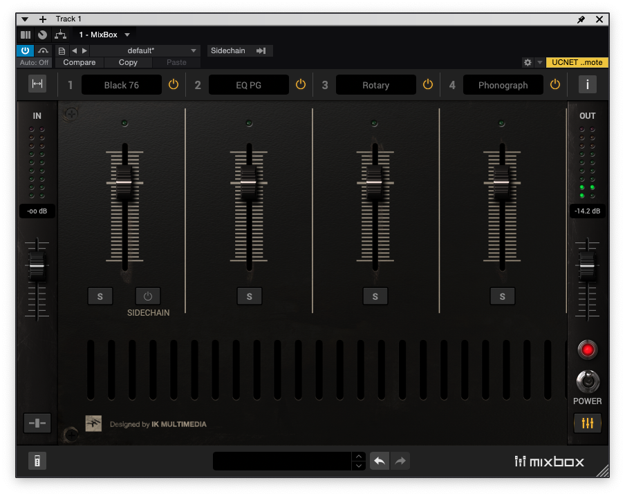Screen dimensions: 625x496
Task: Pin the plugin window
Action: pos(581,19)
